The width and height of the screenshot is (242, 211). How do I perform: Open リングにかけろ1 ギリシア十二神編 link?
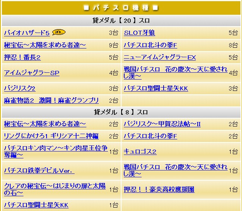pos(51,136)
